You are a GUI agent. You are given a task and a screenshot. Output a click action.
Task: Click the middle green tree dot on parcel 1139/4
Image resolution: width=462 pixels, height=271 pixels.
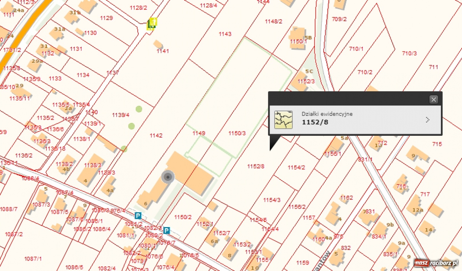(131, 126)
